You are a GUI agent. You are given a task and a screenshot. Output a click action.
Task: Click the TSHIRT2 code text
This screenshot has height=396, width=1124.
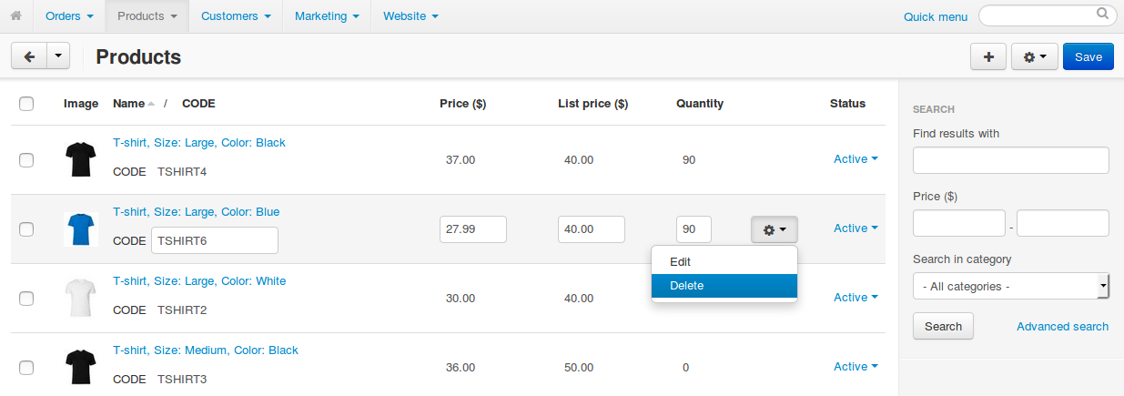click(x=182, y=310)
